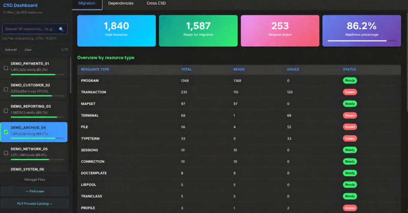
Task: Open Manage Files
Action: point(35,179)
